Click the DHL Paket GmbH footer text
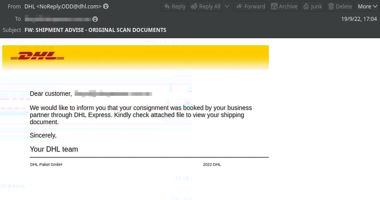The image size is (380, 200). click(x=46, y=165)
